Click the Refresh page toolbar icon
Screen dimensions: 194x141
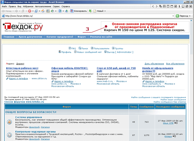tap(36, 11)
